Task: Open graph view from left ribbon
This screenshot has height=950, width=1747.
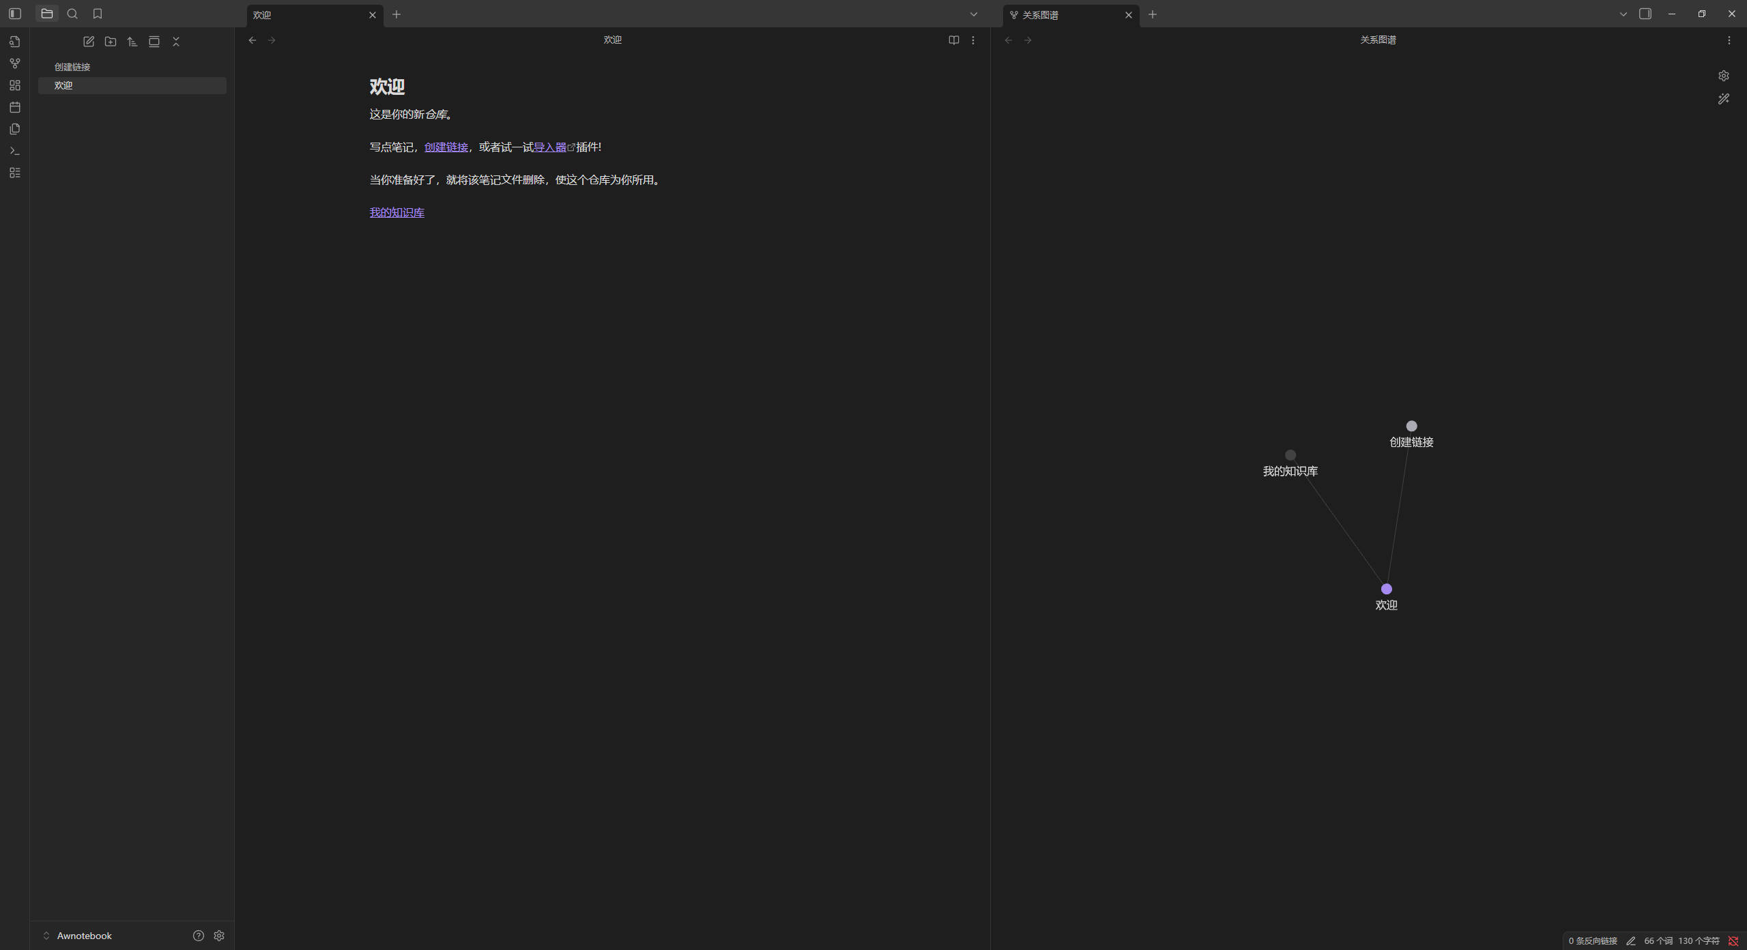Action: tap(15, 63)
